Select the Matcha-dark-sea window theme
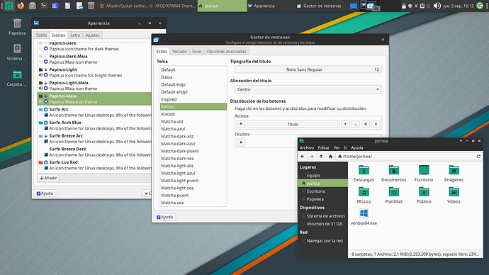489x275 pixels. tap(193, 158)
